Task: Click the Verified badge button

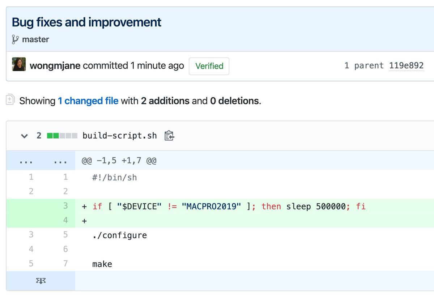Action: click(209, 66)
